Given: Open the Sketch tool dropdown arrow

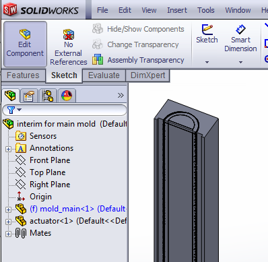Looking at the screenshot, I should (207, 62).
